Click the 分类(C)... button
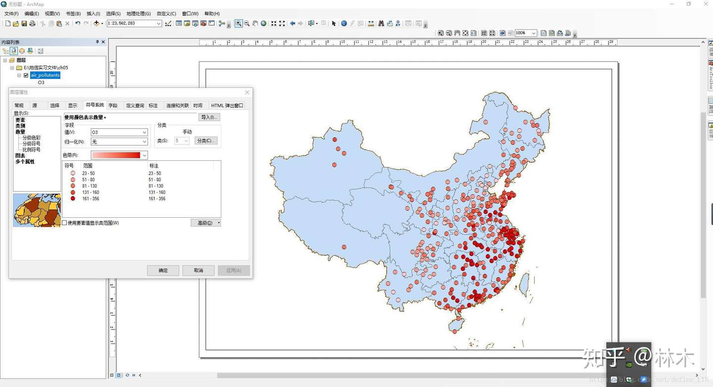The height and width of the screenshot is (387, 713). pos(205,141)
